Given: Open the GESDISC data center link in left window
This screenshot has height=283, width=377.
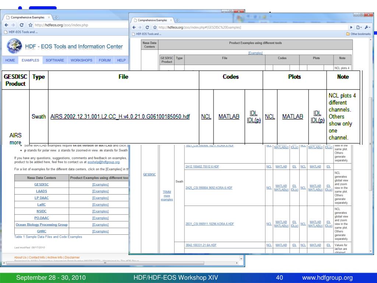Looking at the screenshot, I should [41, 185].
